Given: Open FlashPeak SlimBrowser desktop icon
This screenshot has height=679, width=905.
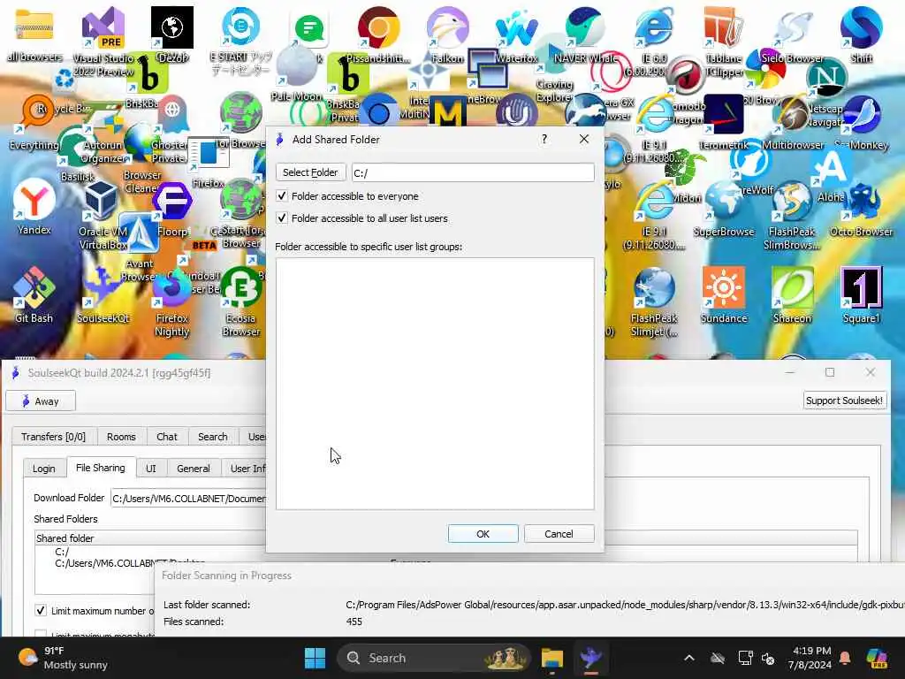Looking at the screenshot, I should tap(791, 216).
